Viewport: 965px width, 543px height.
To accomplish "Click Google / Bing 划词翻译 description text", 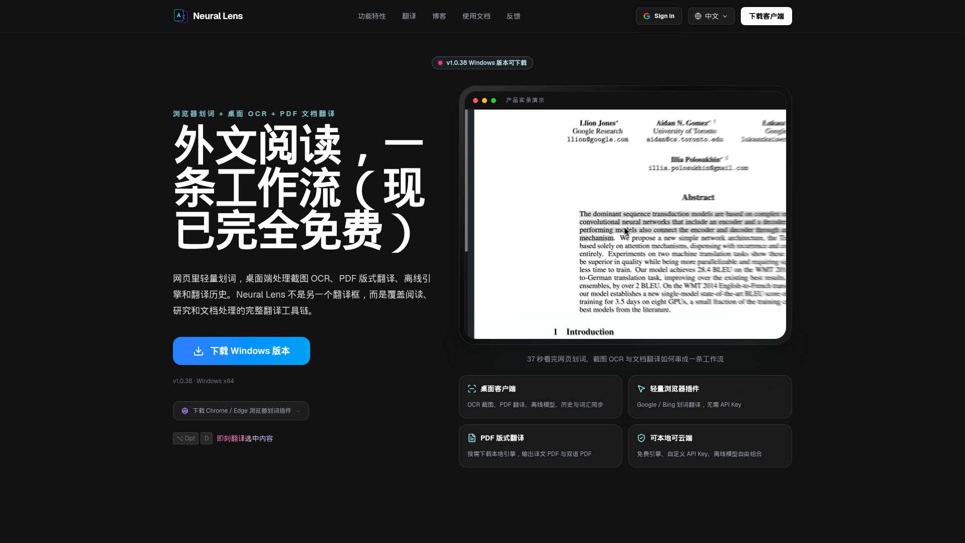I will (x=689, y=405).
